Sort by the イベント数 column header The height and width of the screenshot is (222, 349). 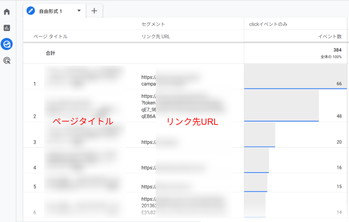click(x=330, y=36)
